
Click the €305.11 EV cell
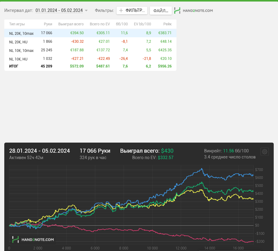tap(103, 33)
